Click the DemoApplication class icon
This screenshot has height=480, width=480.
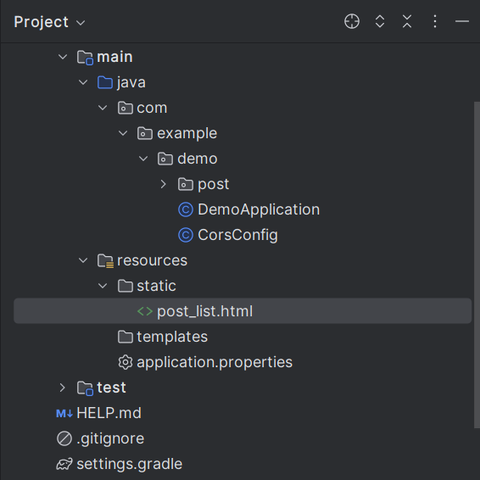pos(186,209)
